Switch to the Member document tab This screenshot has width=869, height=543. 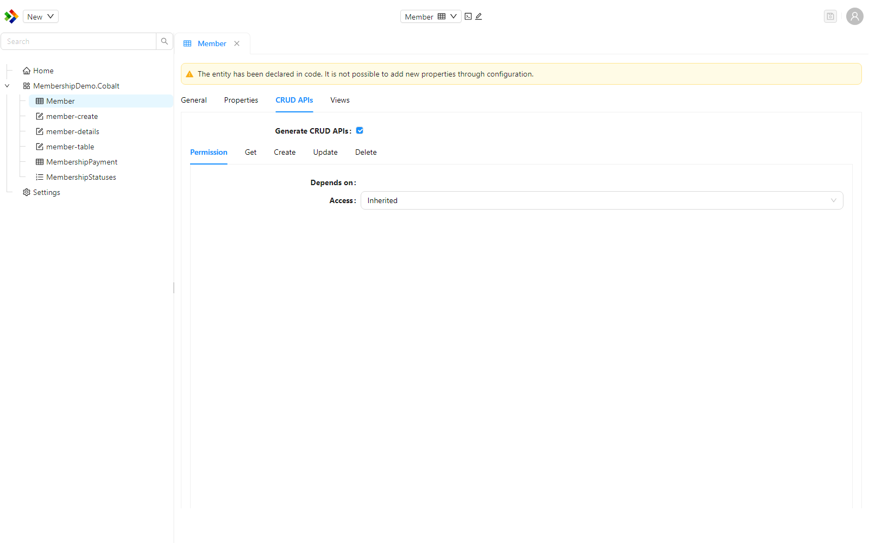tap(212, 43)
